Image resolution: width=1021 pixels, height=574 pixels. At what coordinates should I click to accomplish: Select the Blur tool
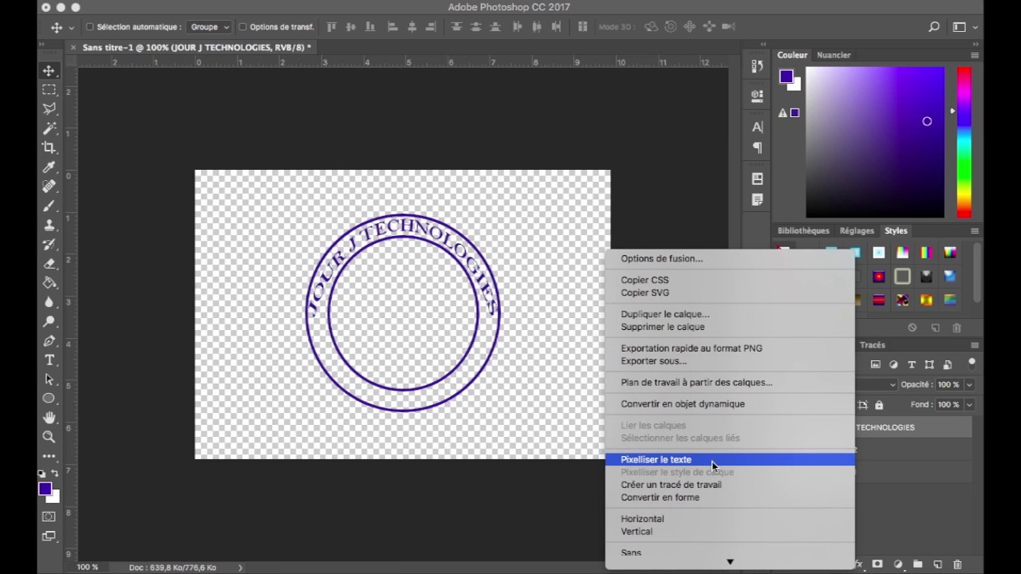[49, 302]
